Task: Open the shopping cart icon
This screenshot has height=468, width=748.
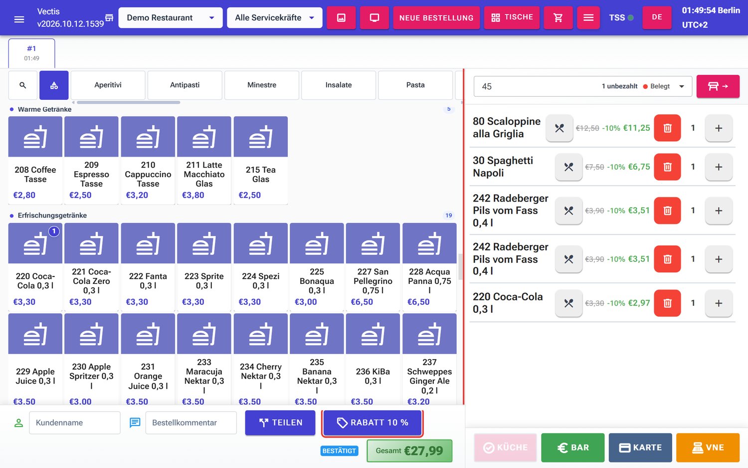Action: tap(558, 17)
